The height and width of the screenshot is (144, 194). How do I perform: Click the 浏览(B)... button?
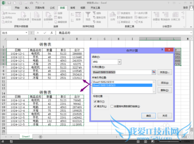click(165, 72)
